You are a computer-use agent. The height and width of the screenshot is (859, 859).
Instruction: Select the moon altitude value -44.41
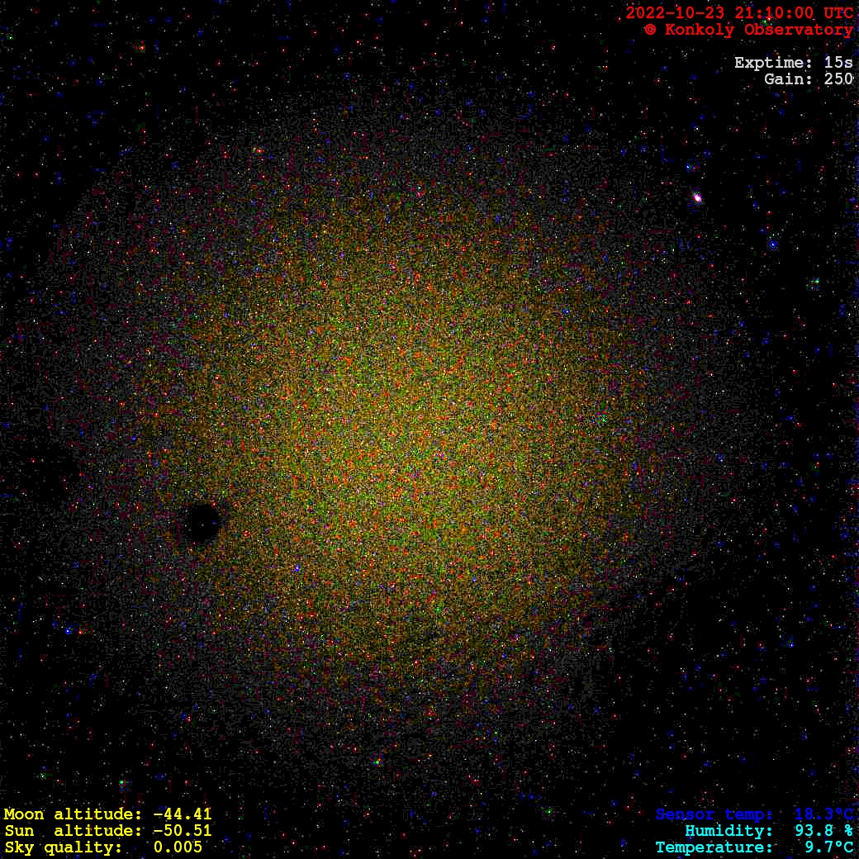182,814
